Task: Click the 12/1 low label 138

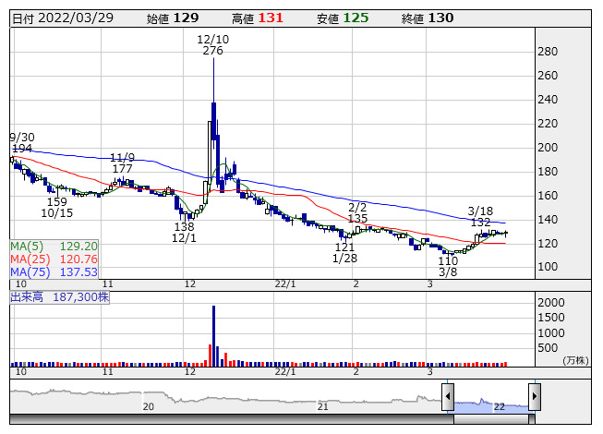Action: [x=184, y=227]
